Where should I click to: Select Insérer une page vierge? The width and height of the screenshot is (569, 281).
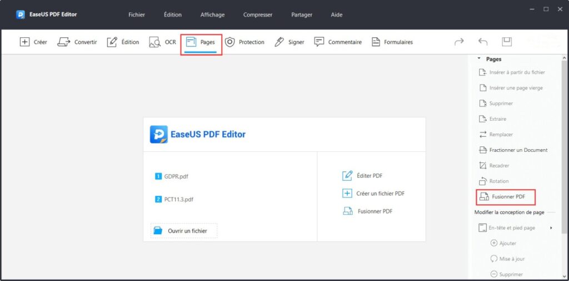point(511,88)
